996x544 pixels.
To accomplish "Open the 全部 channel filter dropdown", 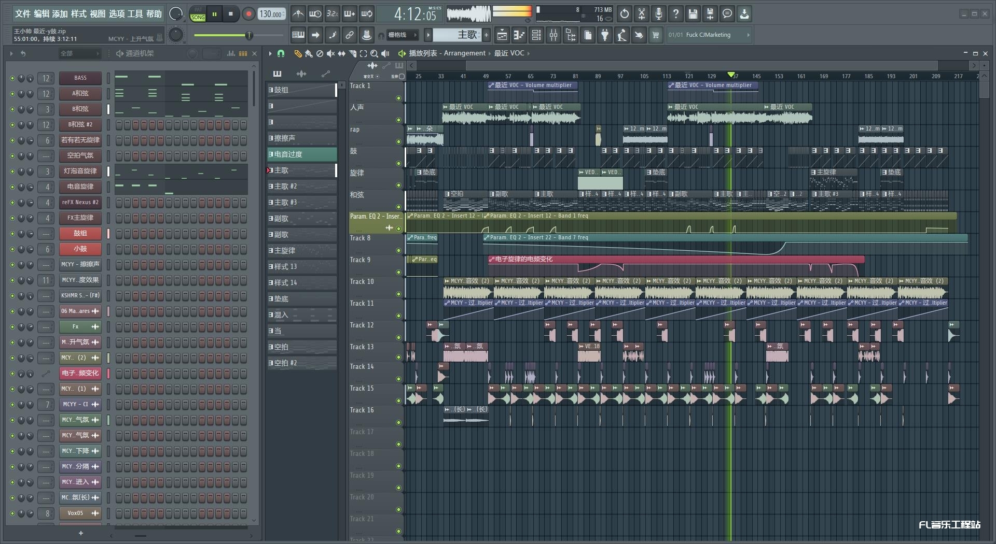I will (79, 53).
